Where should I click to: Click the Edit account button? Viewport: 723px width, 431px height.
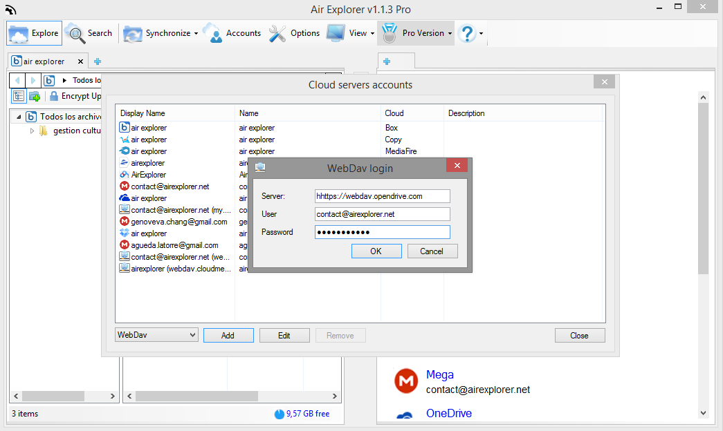coord(284,335)
